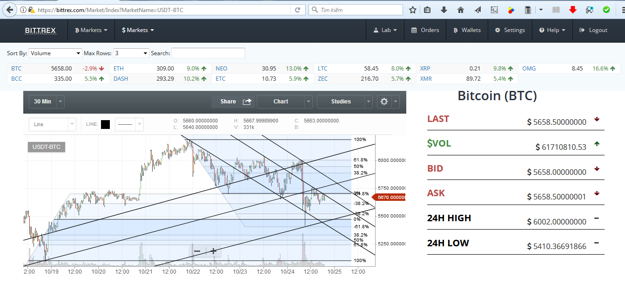Click the LAST price value $5658.50000000
The height and width of the screenshot is (282, 625).
(557, 122)
